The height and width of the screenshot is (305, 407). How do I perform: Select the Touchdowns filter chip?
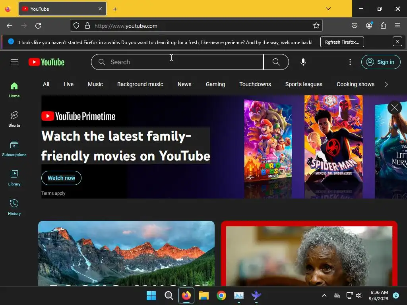(x=255, y=84)
